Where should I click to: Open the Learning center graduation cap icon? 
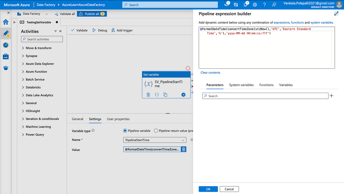6,68
